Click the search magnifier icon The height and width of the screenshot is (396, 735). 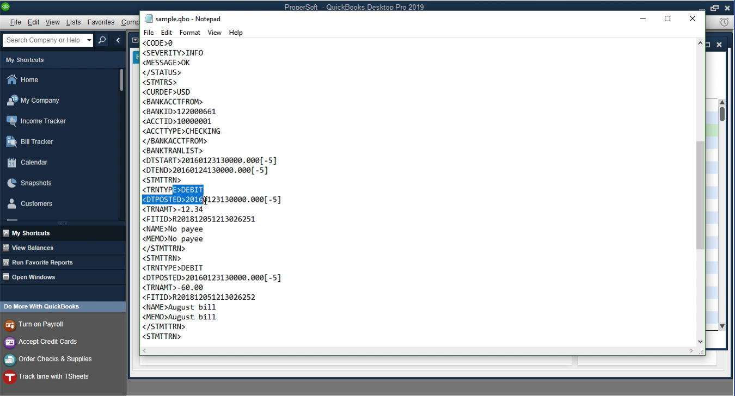click(102, 40)
